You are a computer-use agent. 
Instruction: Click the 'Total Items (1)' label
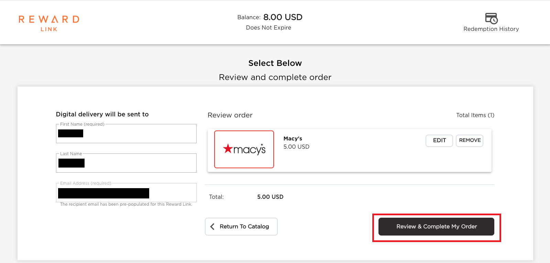point(475,115)
